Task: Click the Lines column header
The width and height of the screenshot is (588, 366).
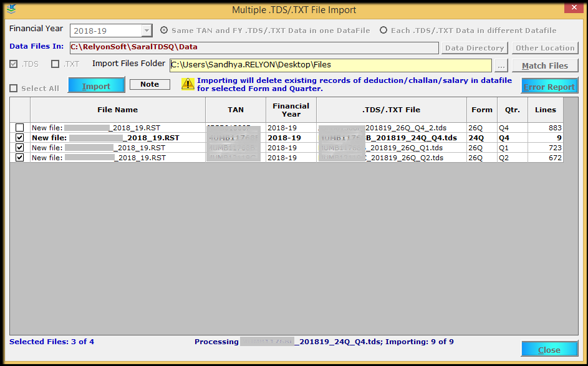Action: (545, 110)
